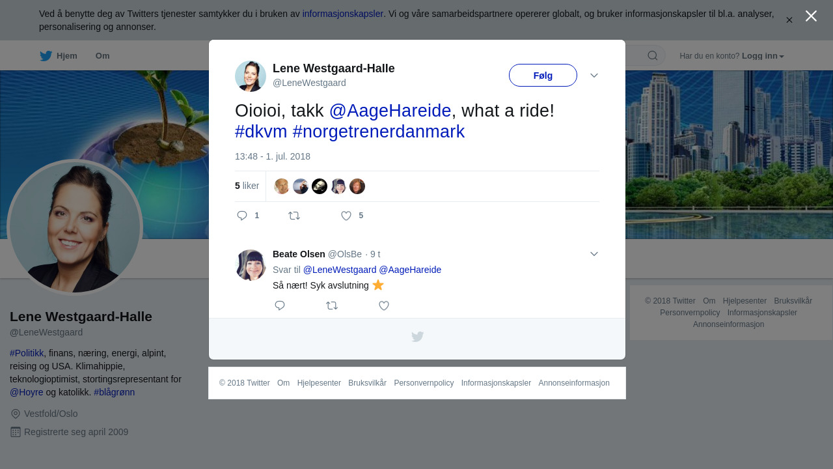Open the @Hoyre mention in bio
833x469 pixels.
(27, 392)
